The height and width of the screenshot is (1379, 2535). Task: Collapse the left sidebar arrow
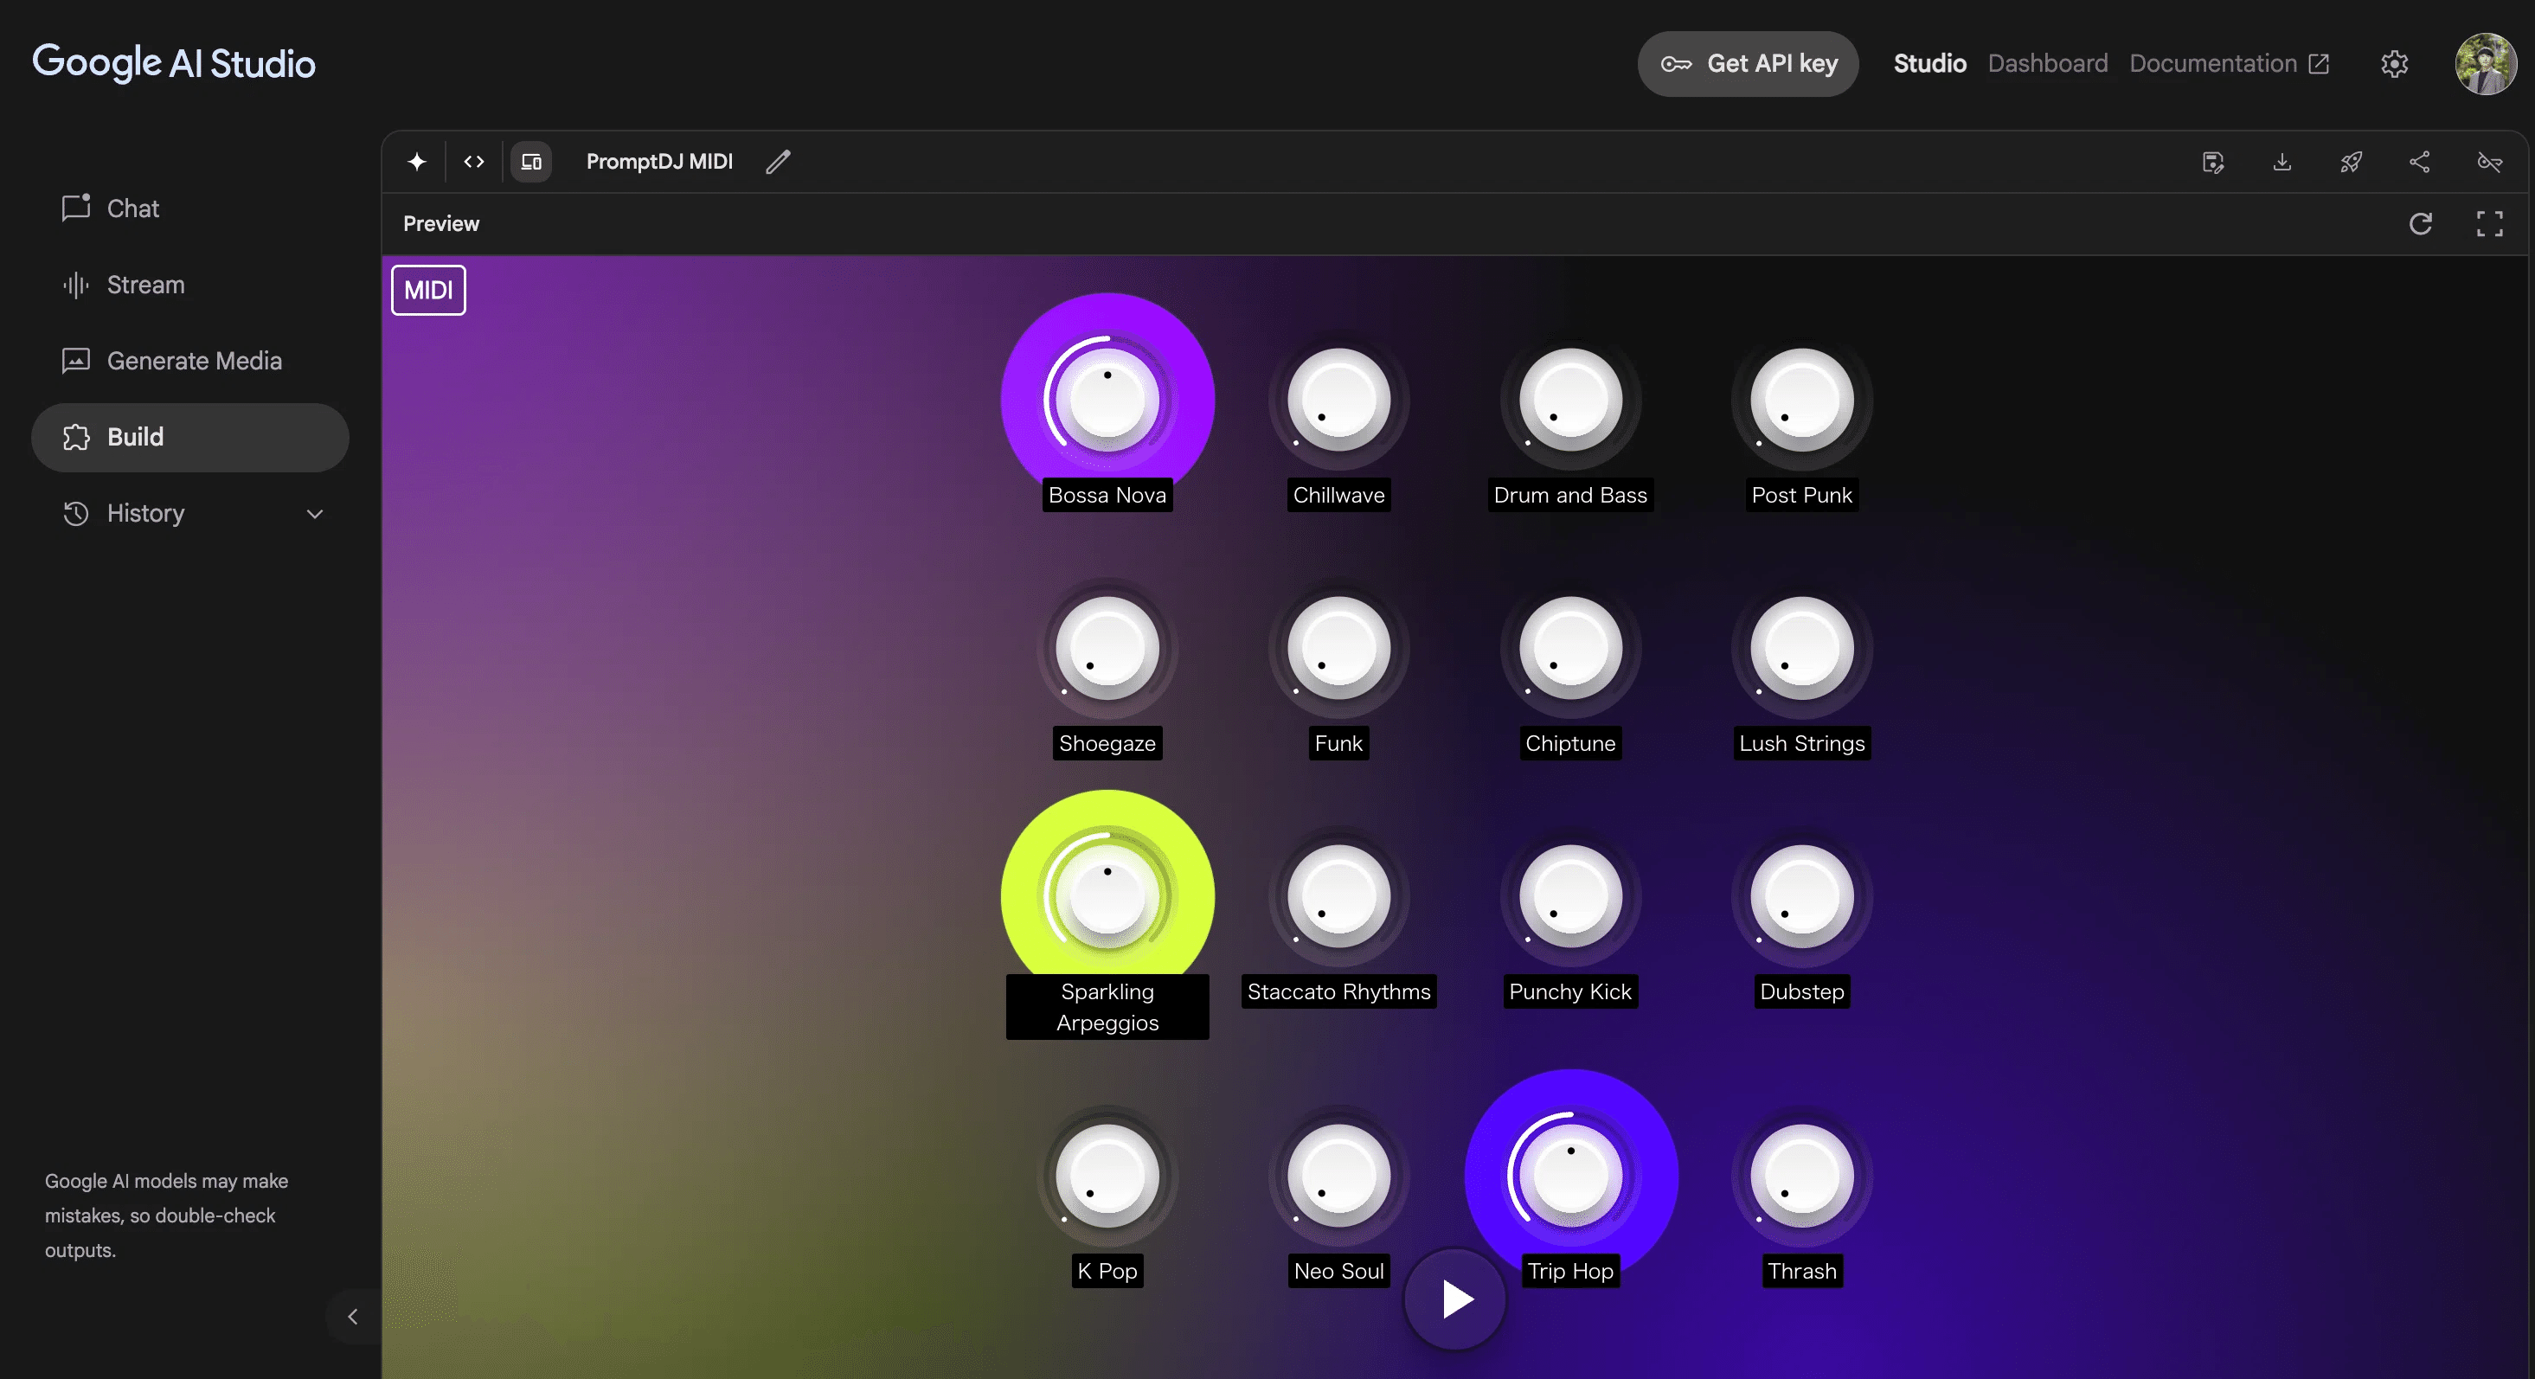[x=352, y=1316]
